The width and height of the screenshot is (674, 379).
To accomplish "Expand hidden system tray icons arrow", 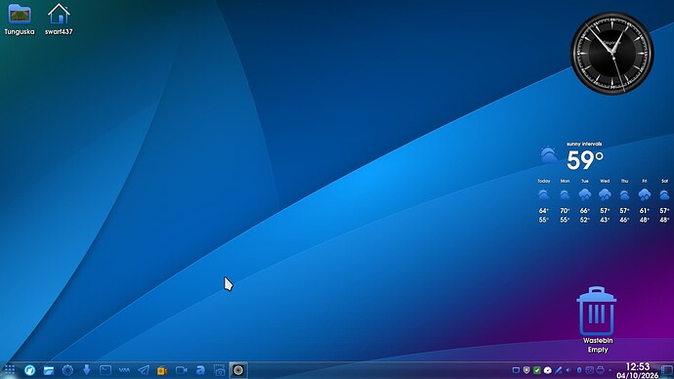I will [x=610, y=370].
